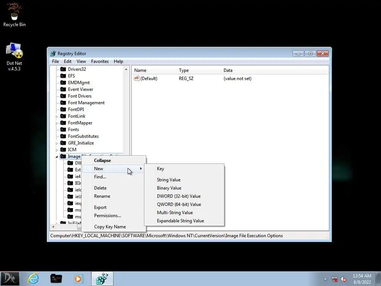Click the (Default) value string icon

(136, 78)
